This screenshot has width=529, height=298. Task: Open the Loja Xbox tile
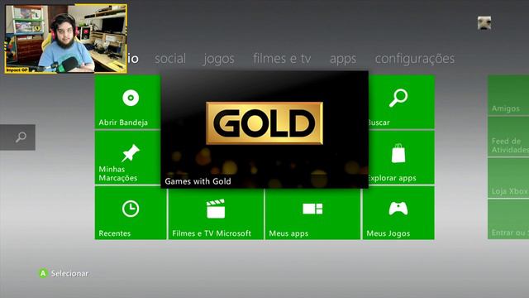508,178
